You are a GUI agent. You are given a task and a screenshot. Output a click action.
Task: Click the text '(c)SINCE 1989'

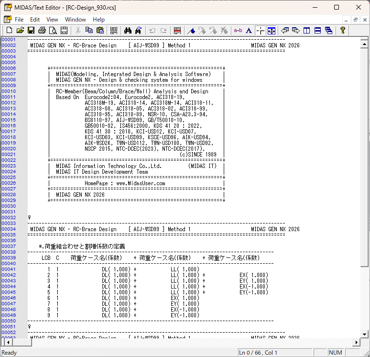coord(198,155)
